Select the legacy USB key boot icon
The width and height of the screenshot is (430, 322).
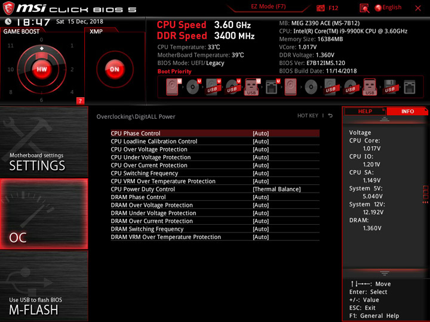click(370, 87)
